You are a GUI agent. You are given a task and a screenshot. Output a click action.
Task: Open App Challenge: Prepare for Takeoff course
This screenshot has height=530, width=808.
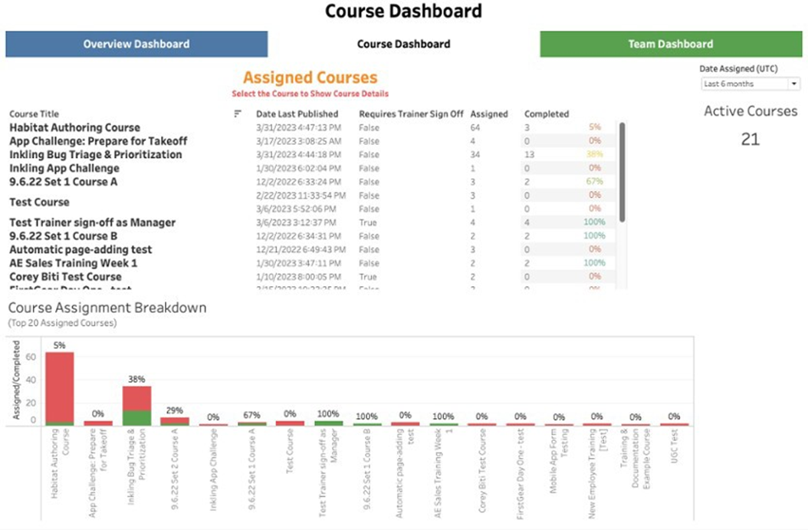(x=98, y=141)
